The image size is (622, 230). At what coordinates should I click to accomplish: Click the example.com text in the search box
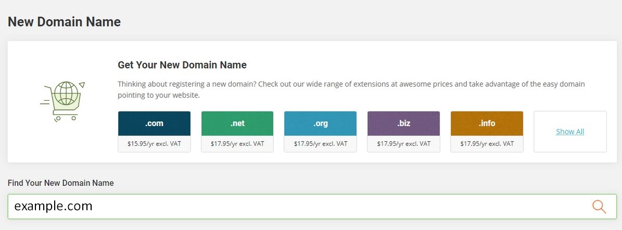(54, 206)
